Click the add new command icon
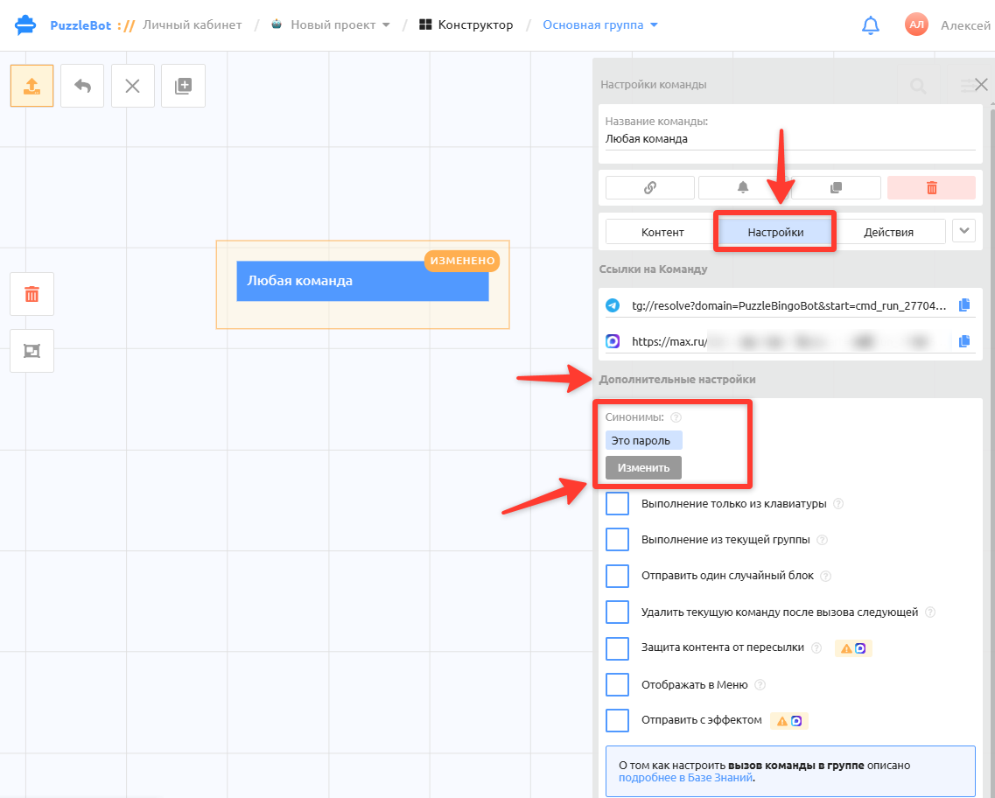Viewport: 995px width, 798px height. (184, 86)
